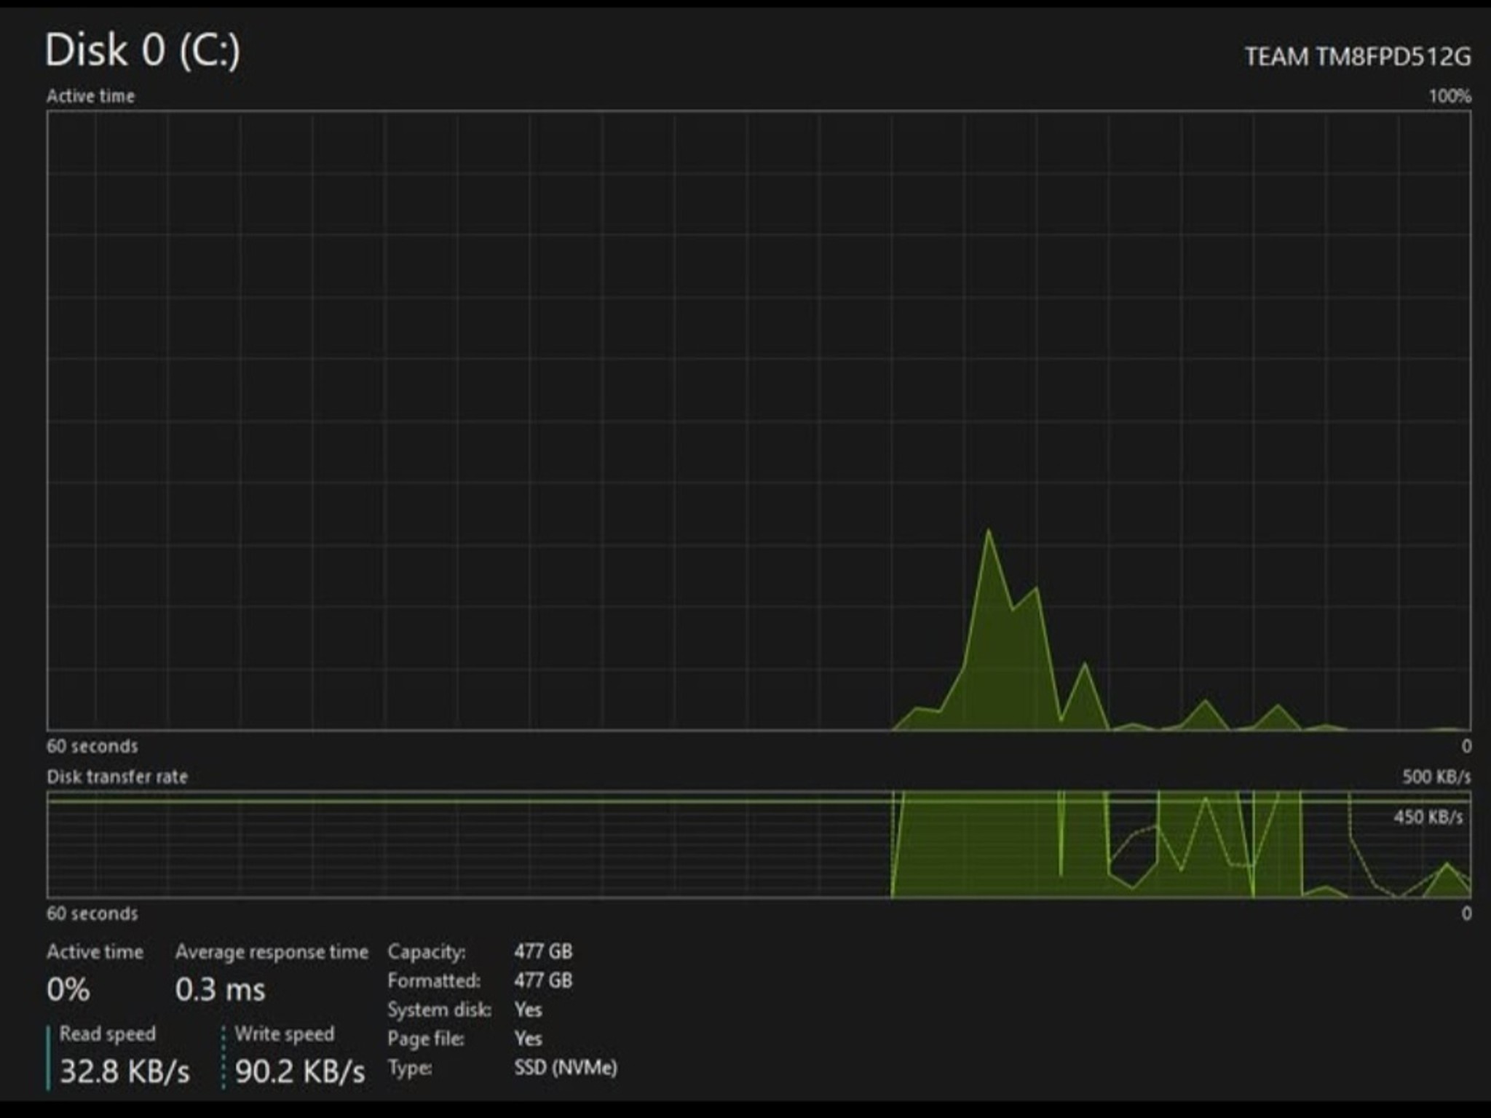Click the 0.3 ms response time value
Viewport: 1491px width, 1118px height.
220,990
